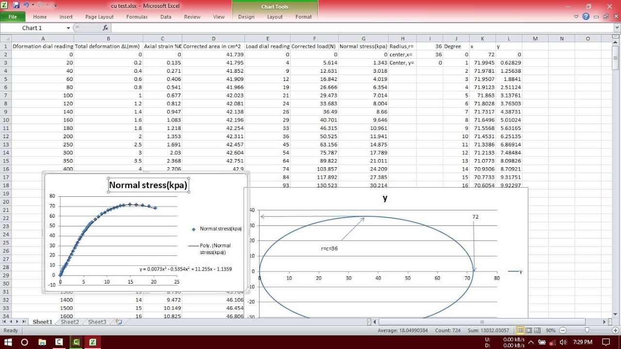
Task: Open Chart Tools Design tab
Action: (x=246, y=16)
